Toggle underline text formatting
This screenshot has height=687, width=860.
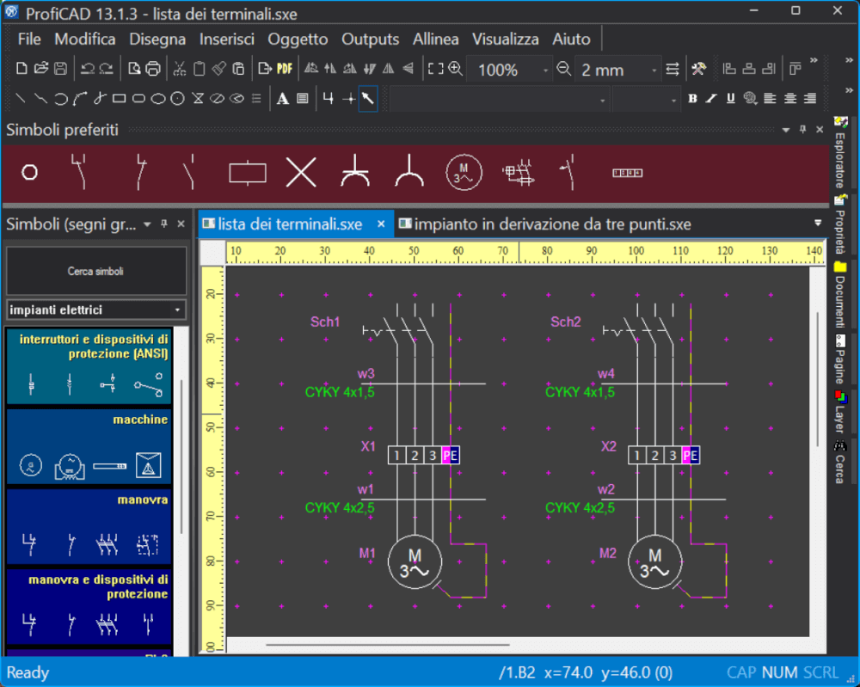pos(730,99)
